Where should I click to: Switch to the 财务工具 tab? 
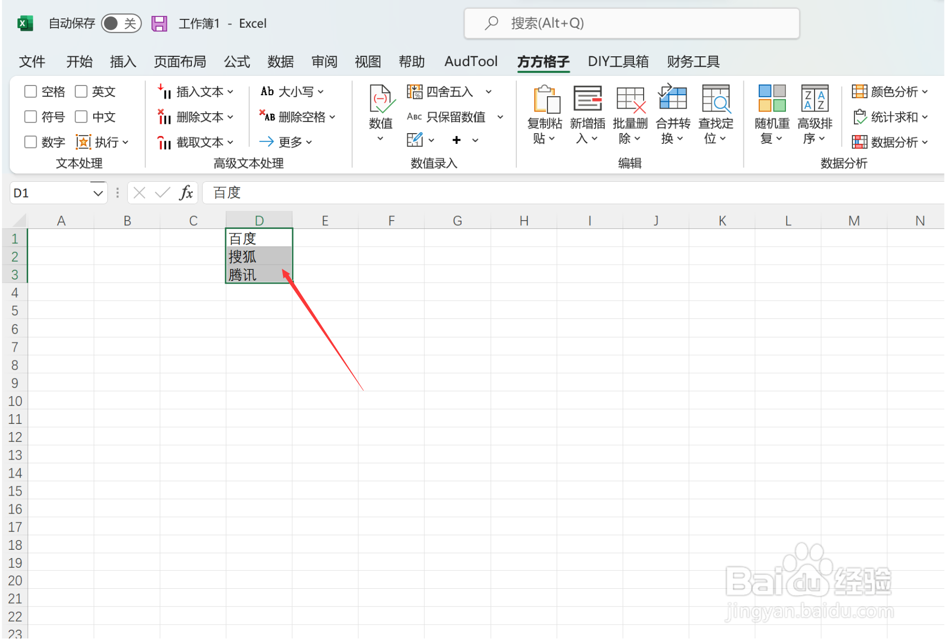[693, 62]
